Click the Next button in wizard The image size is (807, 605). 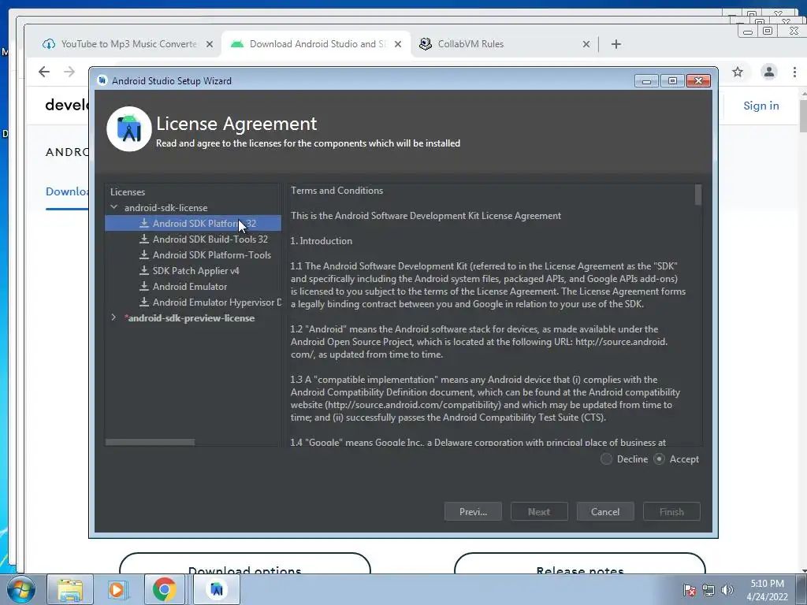(539, 511)
